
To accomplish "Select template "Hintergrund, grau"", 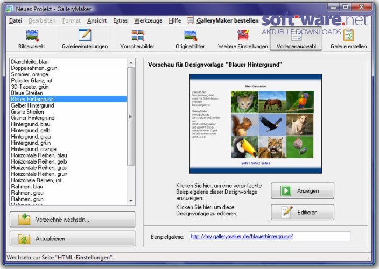I will point(68,137).
